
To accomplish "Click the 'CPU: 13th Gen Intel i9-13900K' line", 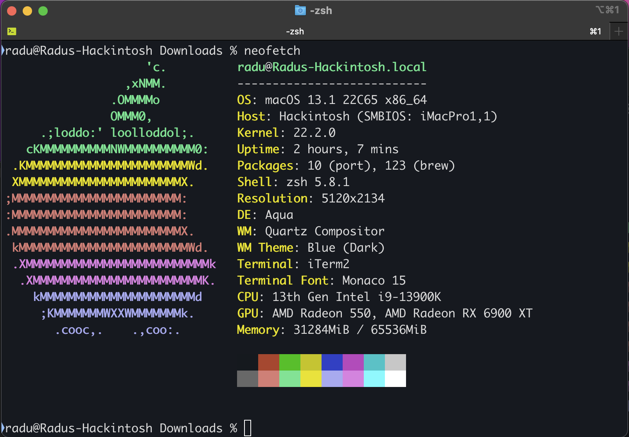I will click(339, 297).
